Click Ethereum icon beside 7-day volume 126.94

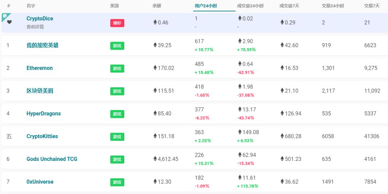(282, 113)
